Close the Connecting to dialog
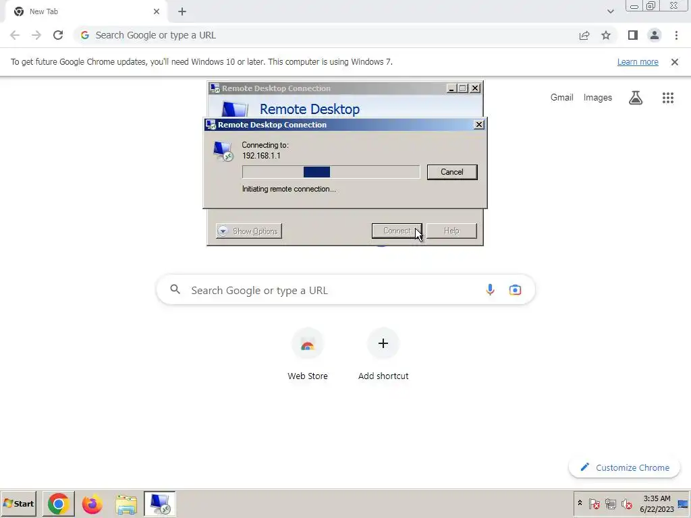691x518 pixels. click(479, 125)
